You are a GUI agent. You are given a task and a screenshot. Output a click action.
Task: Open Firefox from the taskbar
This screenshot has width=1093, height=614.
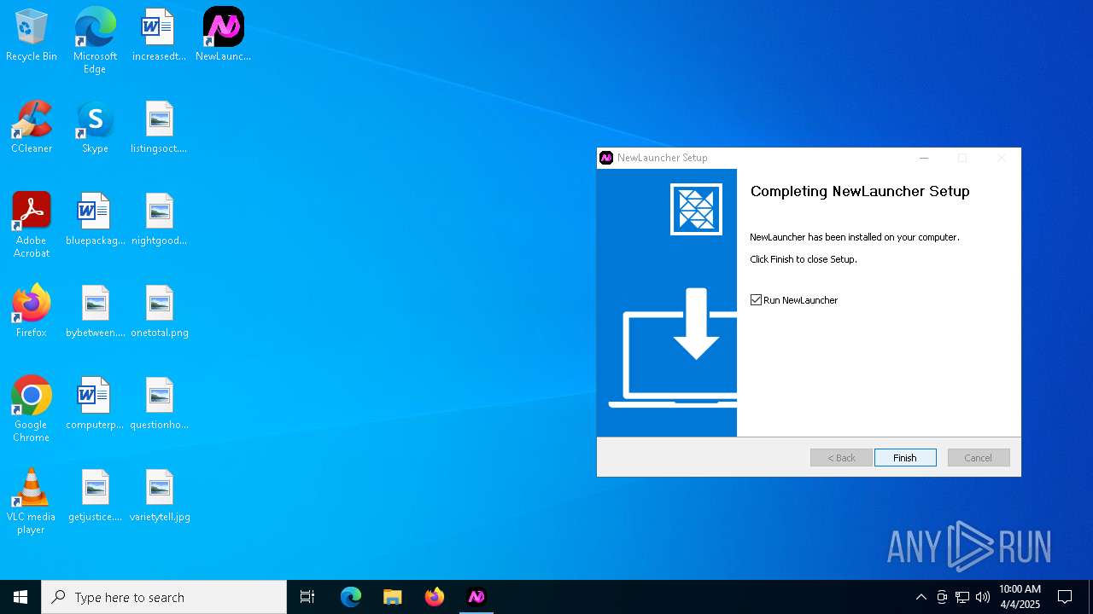click(435, 597)
